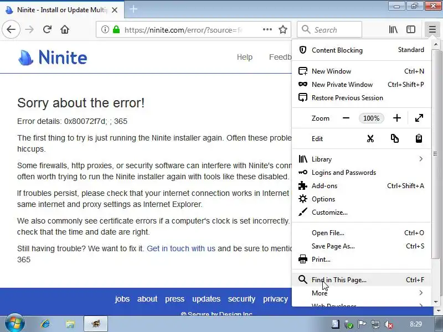443x332 pixels.
Task: Click menu scrollbar up arrow
Action: click(435, 44)
